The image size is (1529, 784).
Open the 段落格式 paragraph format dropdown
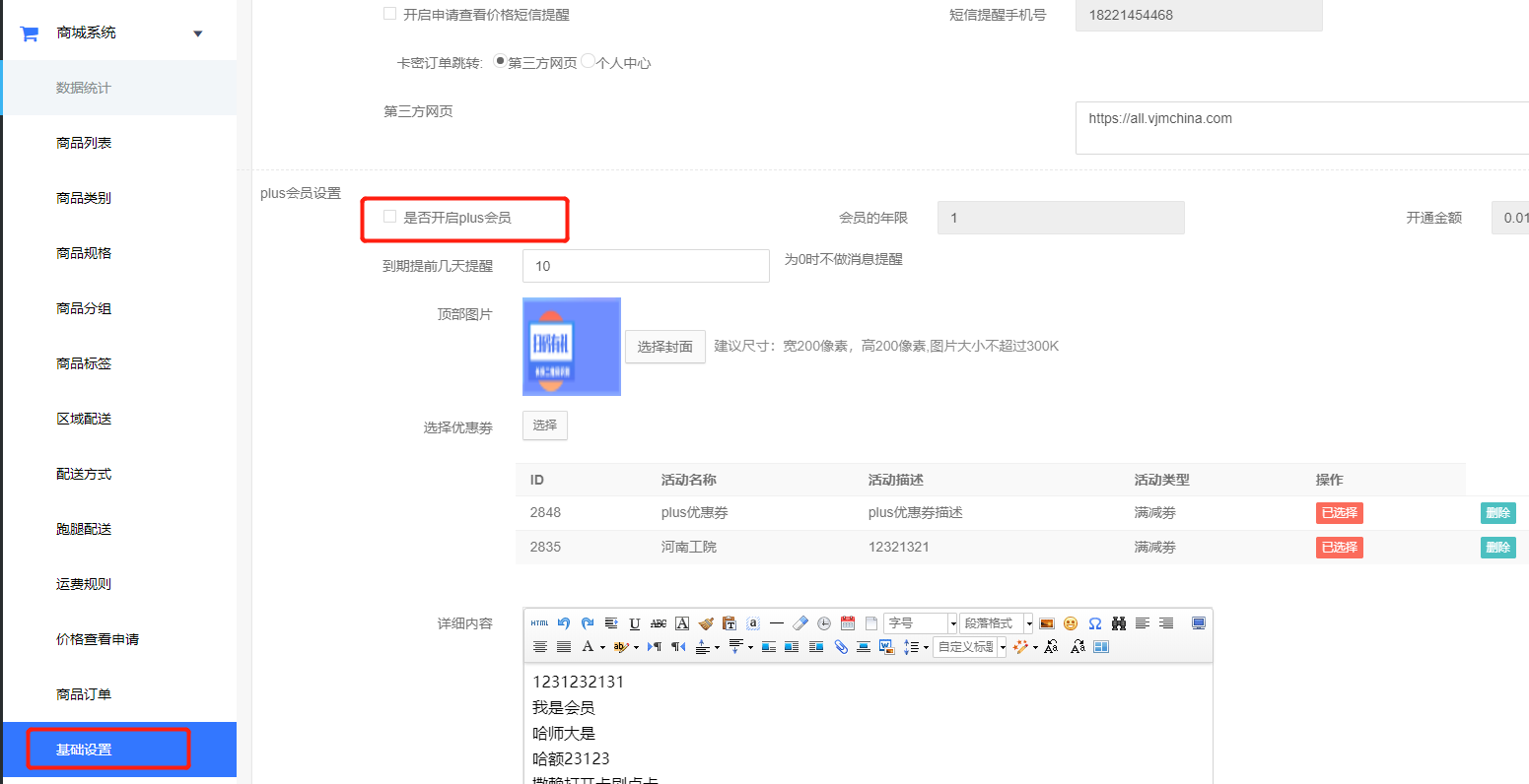(996, 623)
